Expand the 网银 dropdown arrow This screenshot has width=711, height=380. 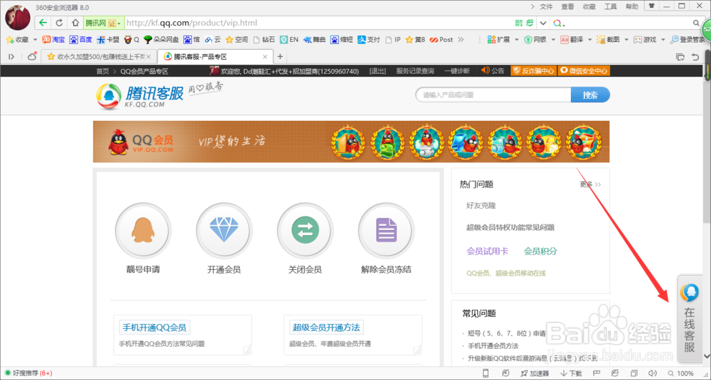pos(552,40)
